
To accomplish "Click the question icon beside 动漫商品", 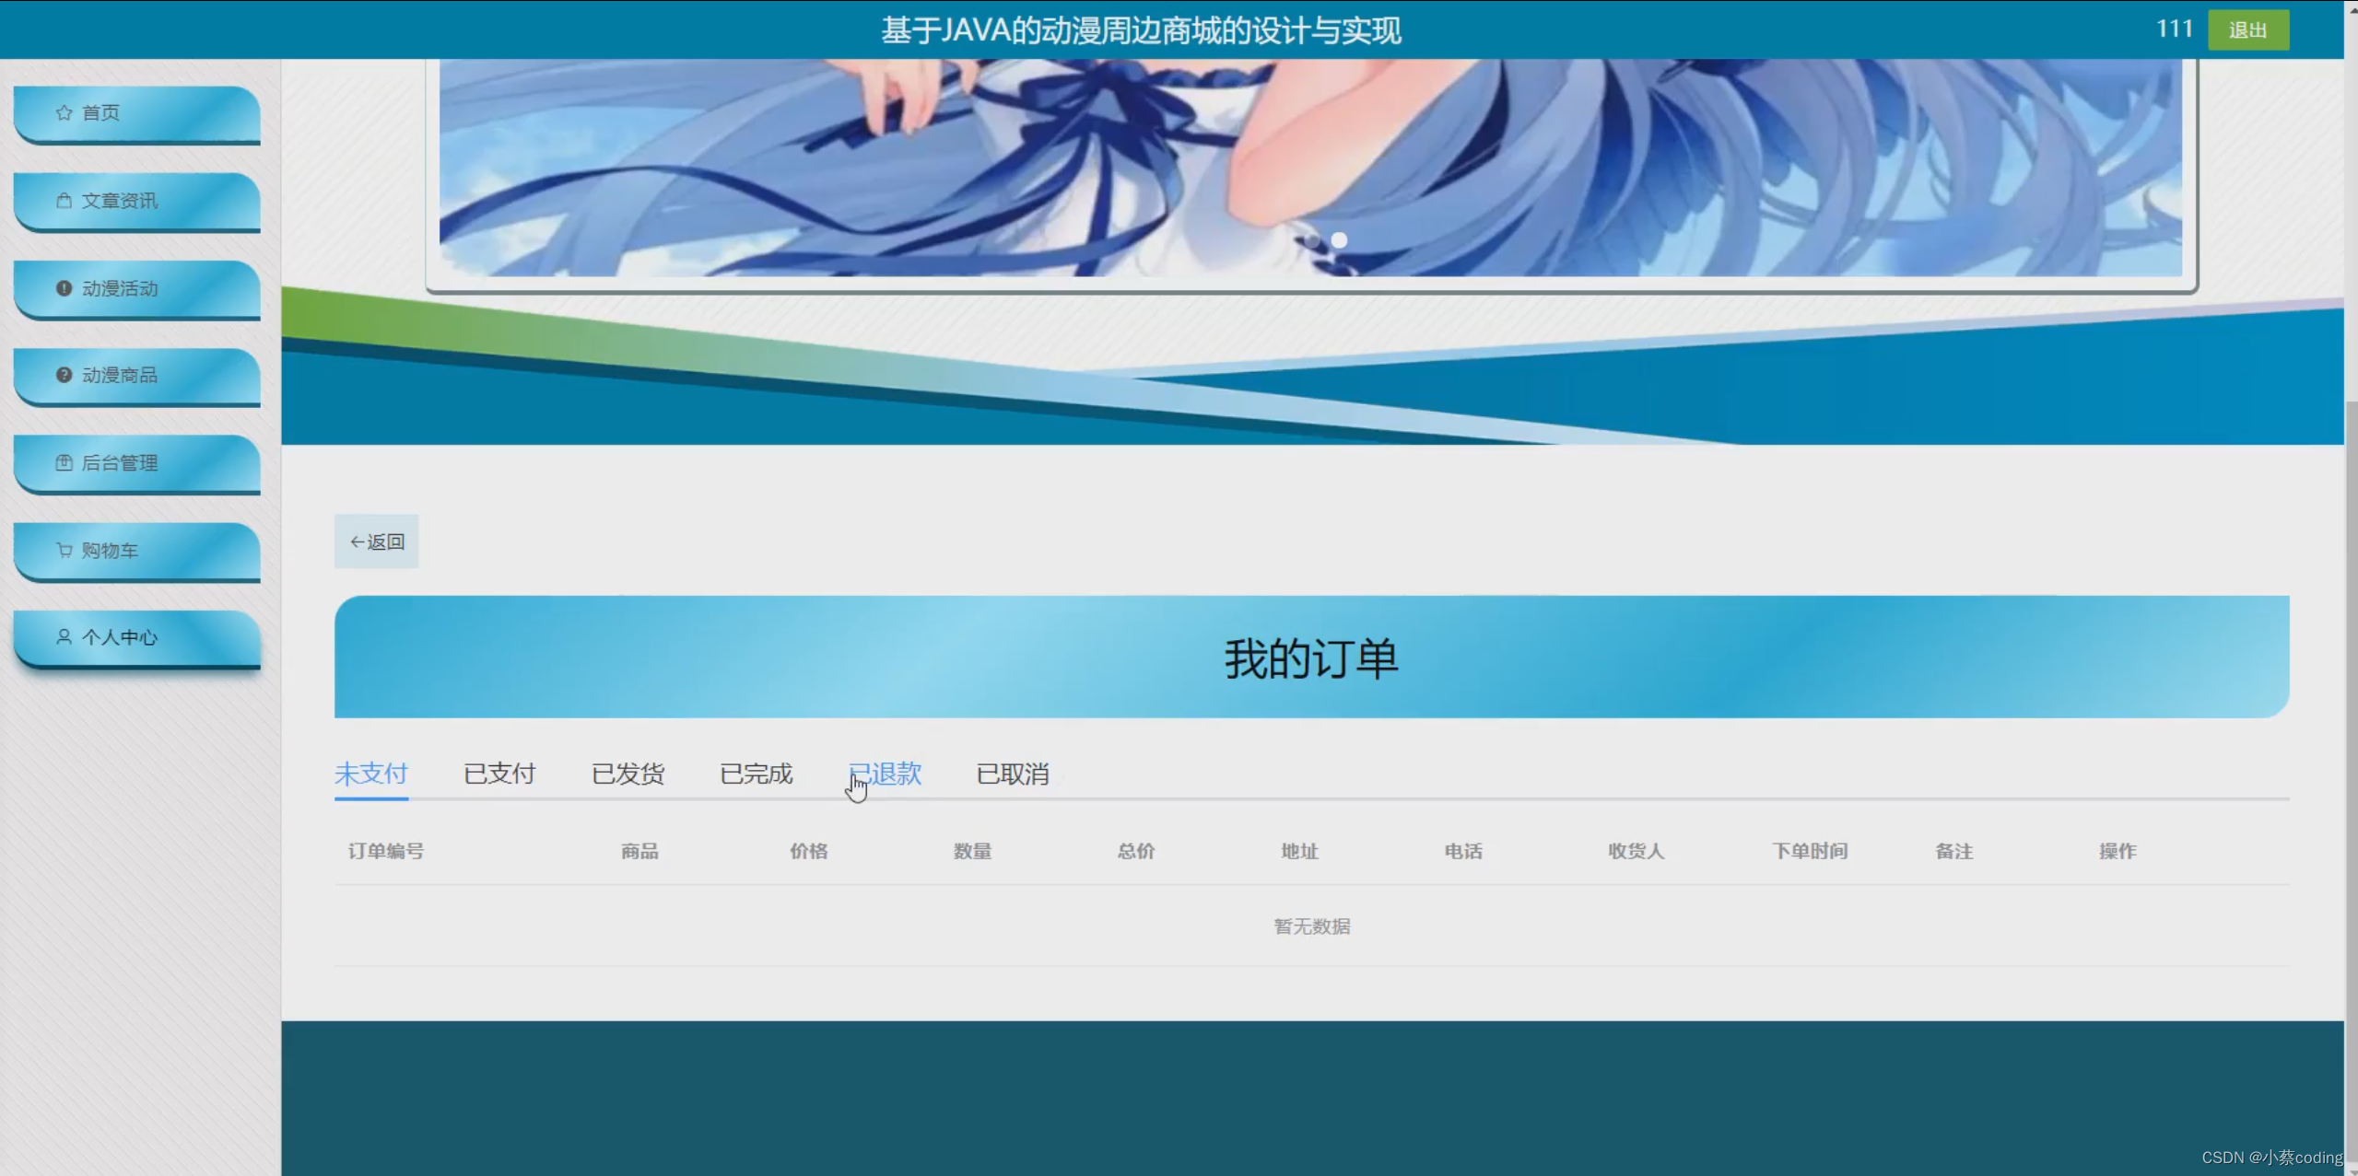I will [x=64, y=375].
